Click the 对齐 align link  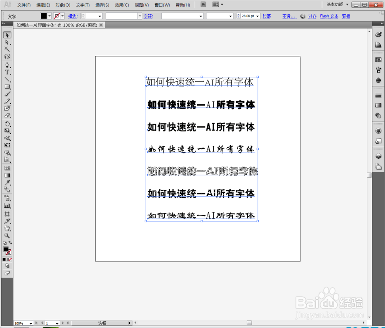pyautogui.click(x=312, y=16)
